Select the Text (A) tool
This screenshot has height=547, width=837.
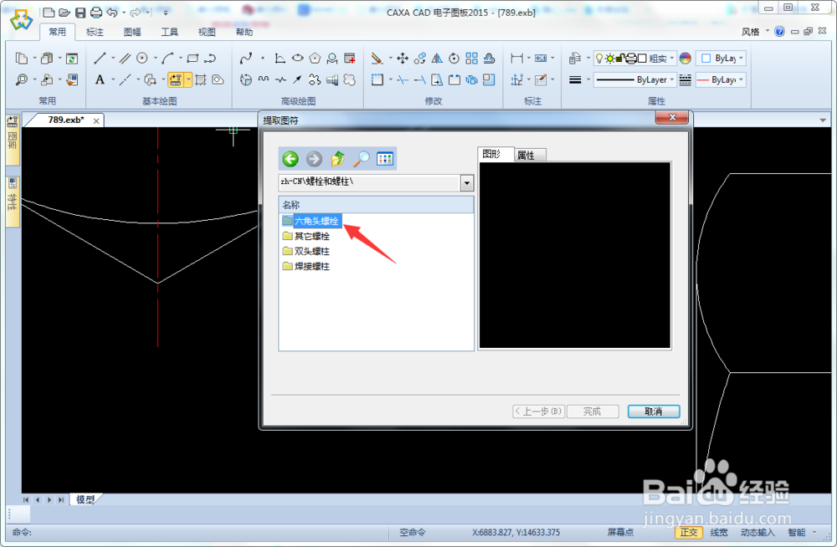coord(100,80)
